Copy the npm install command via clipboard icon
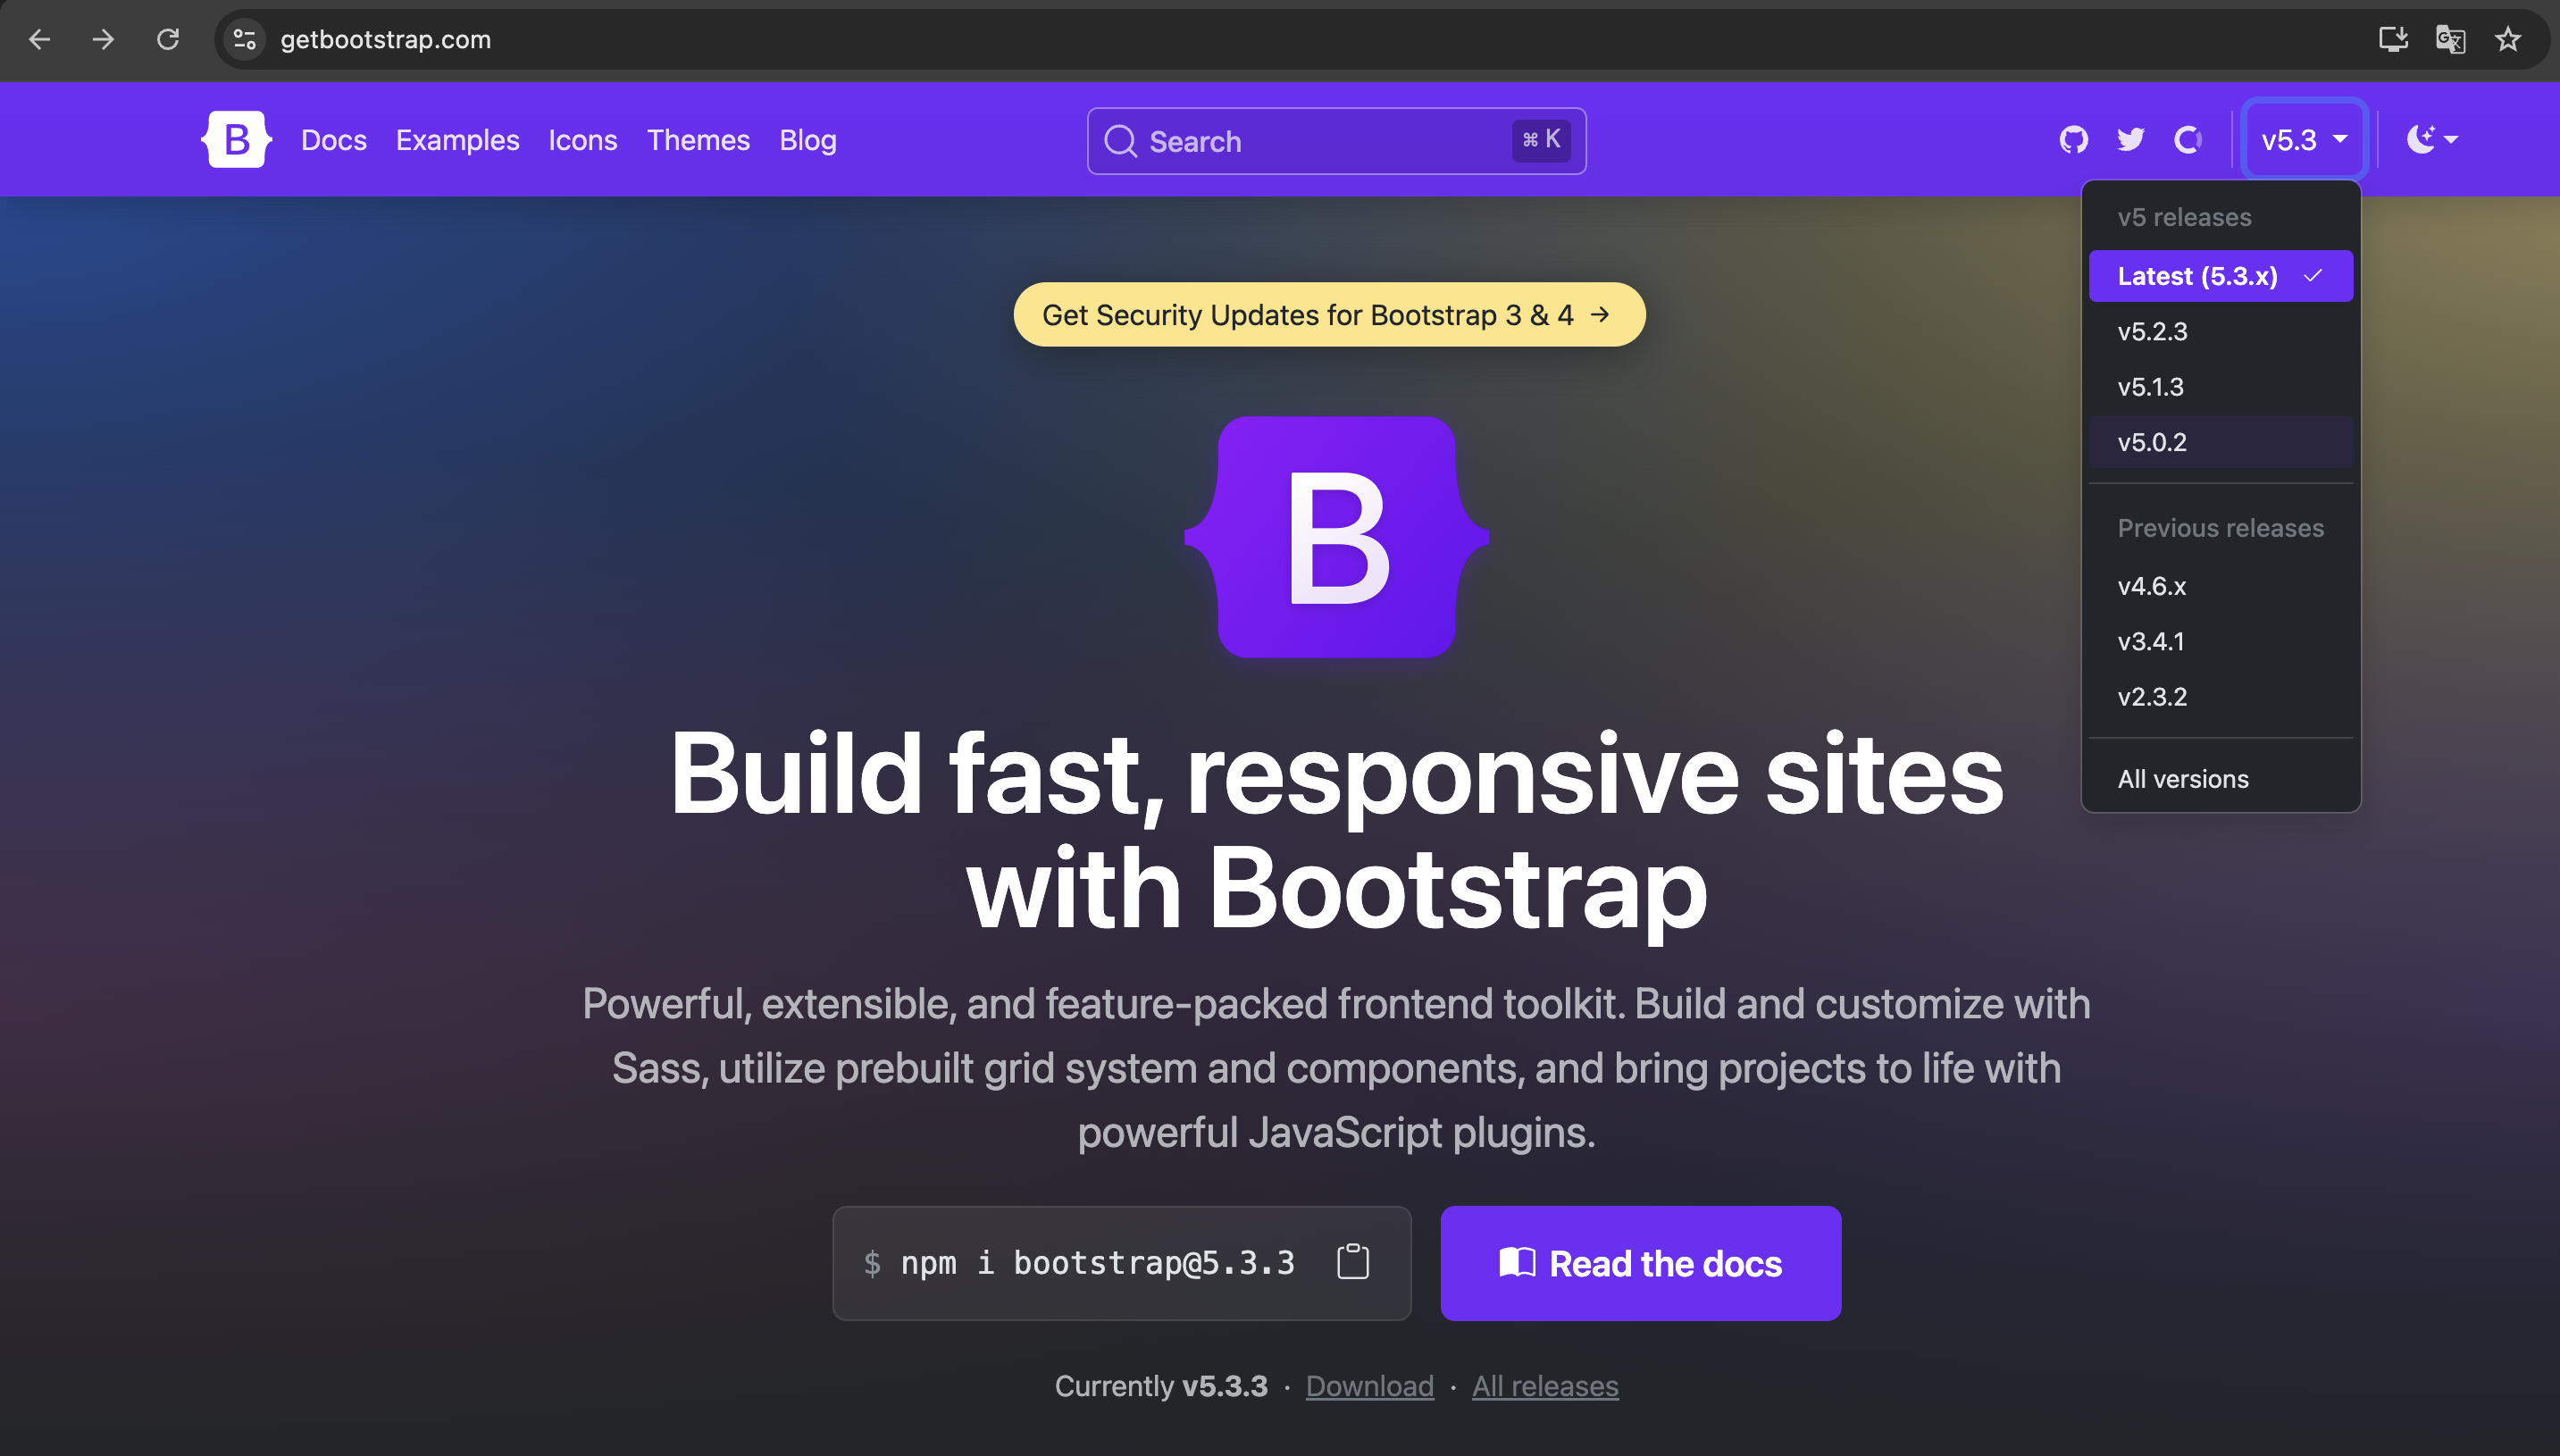 (x=1353, y=1262)
